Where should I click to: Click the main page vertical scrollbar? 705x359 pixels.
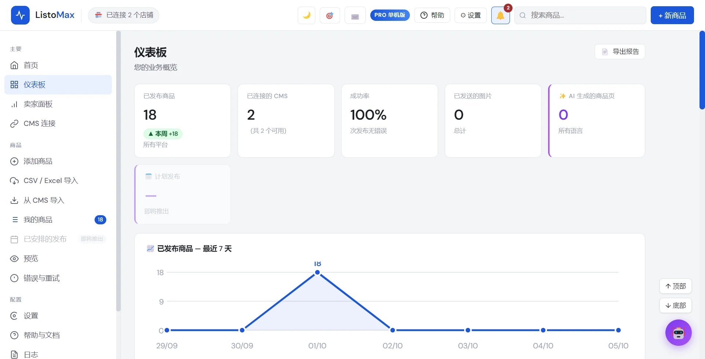coord(702,70)
